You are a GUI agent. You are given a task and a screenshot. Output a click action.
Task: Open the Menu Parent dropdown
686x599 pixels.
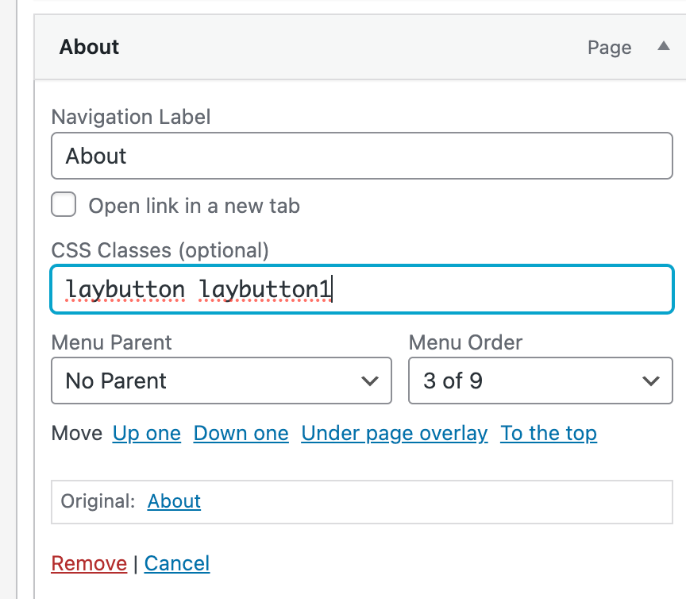pyautogui.click(x=221, y=381)
